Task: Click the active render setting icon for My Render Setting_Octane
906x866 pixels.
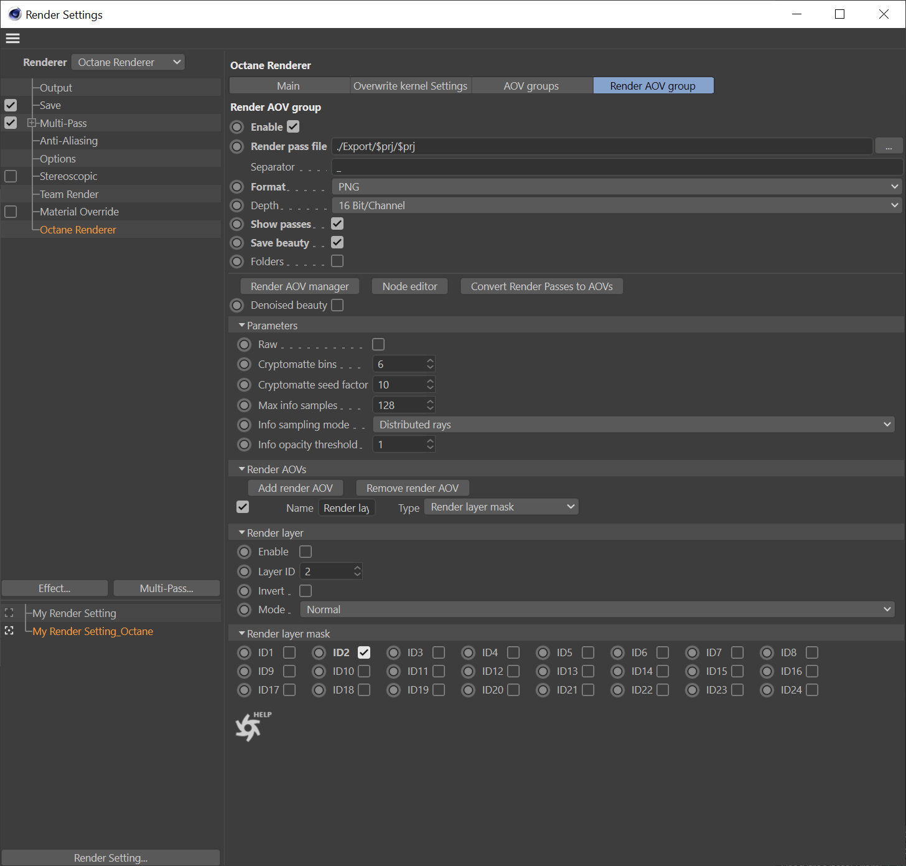Action: click(x=9, y=631)
